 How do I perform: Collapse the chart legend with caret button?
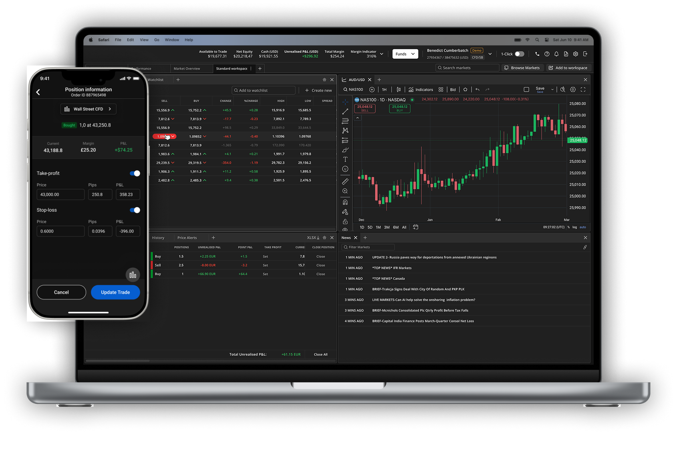point(357,118)
